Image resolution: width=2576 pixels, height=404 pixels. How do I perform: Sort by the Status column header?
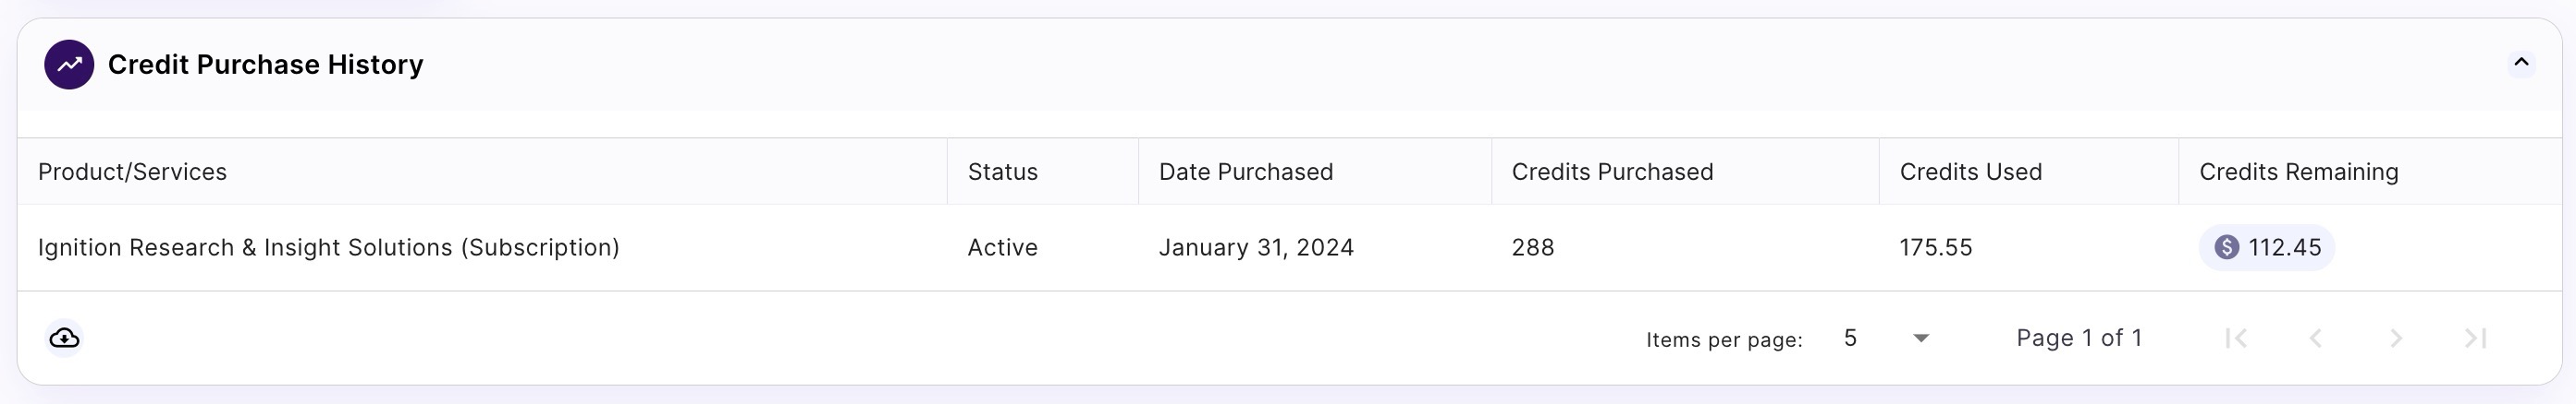1002,172
